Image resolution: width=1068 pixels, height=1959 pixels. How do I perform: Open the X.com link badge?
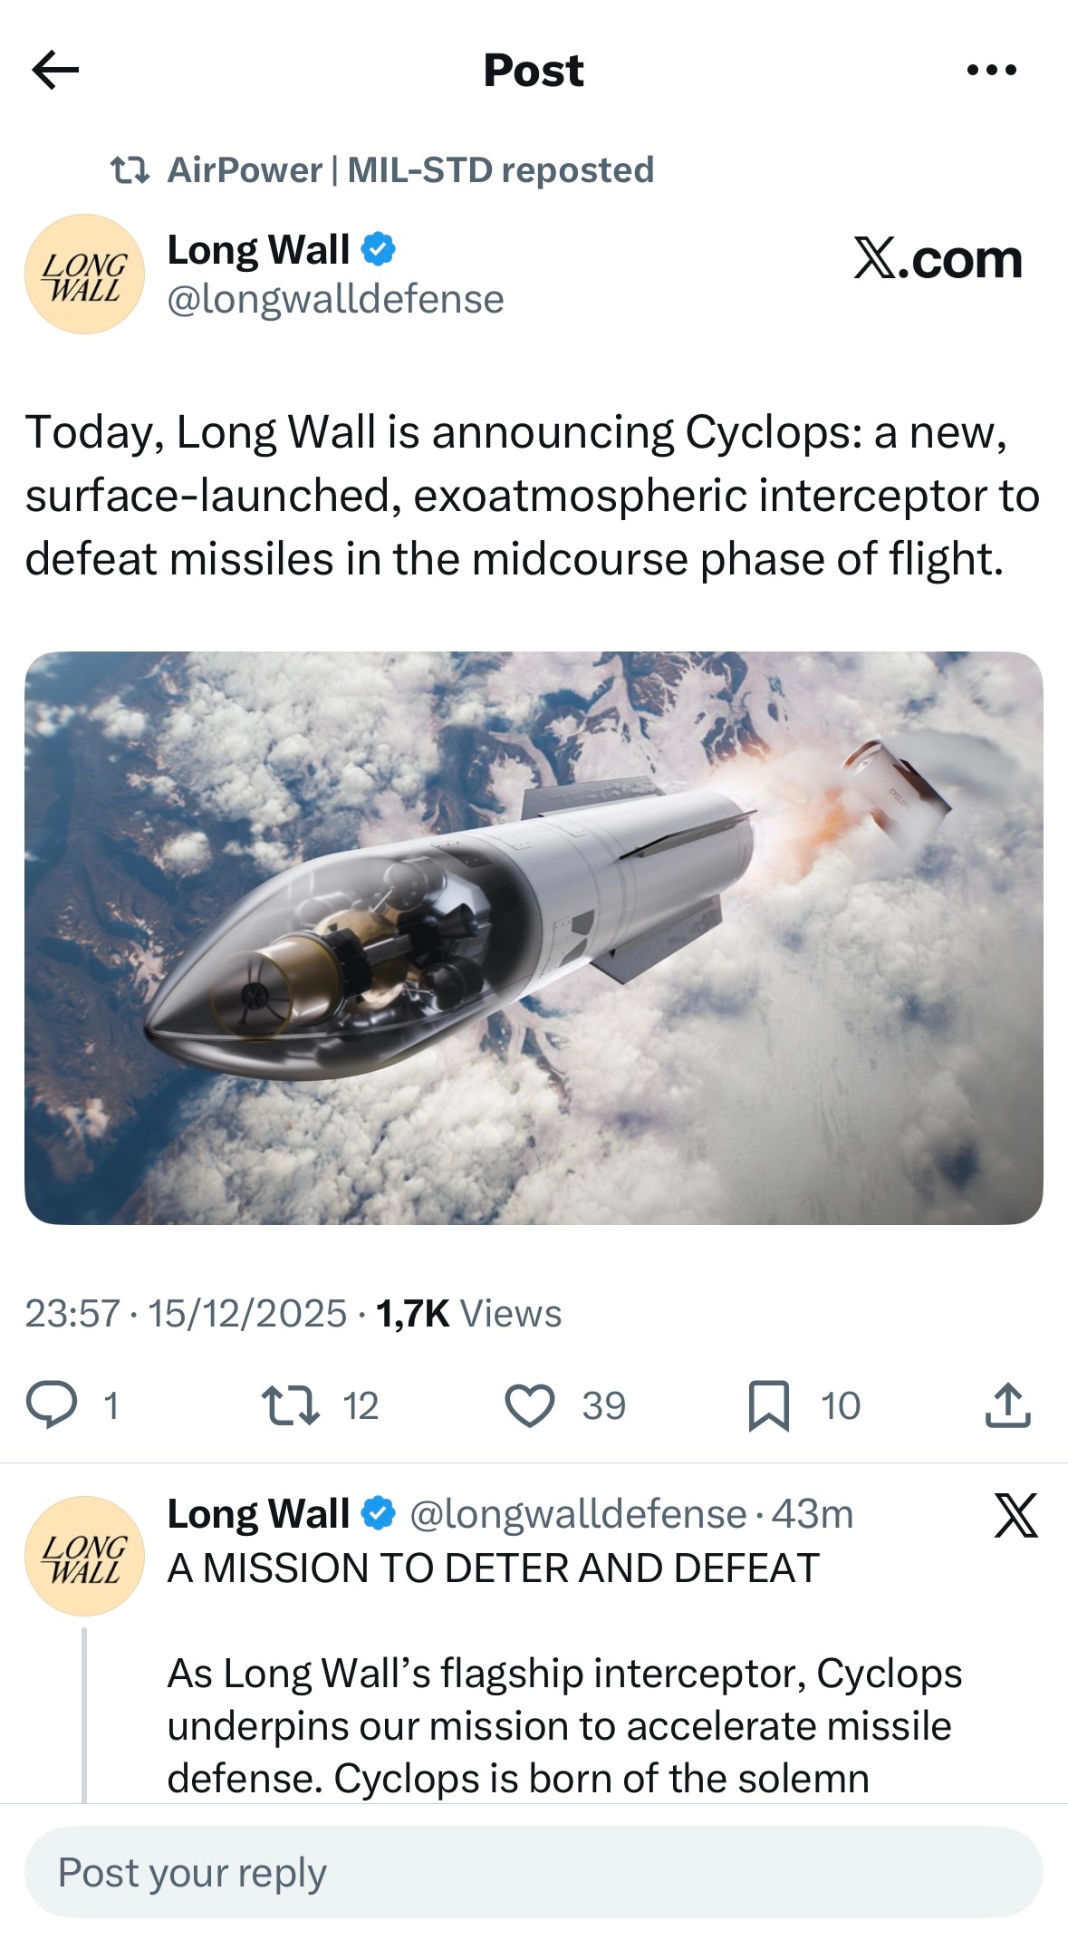[937, 261]
